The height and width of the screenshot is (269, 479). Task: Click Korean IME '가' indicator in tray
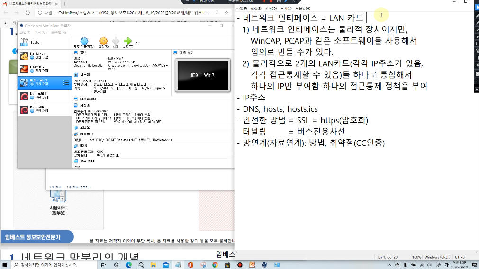click(x=446, y=265)
